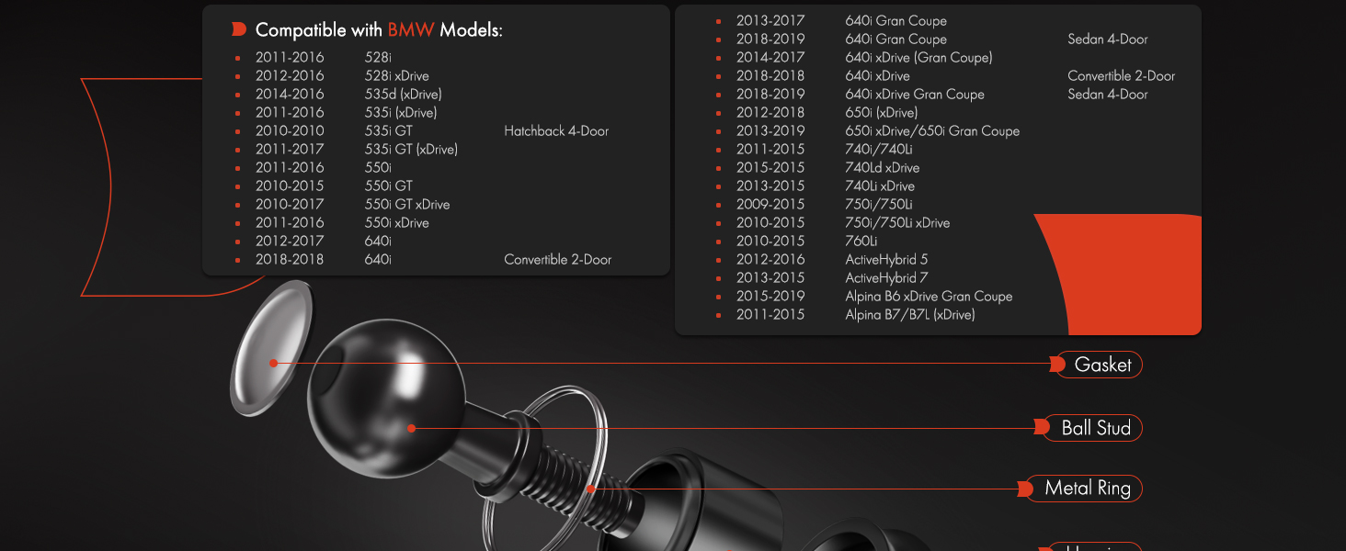Click 'Convertible 2-Door' beside 640i xDrive
Screen dimensions: 1346x551
tap(1121, 76)
